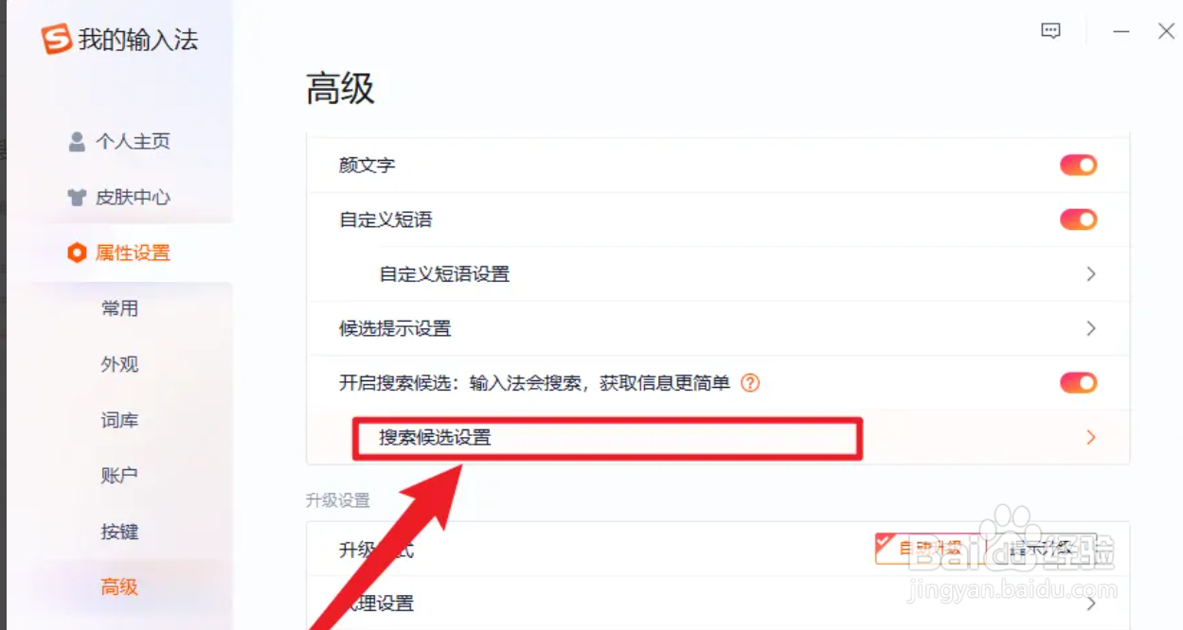Viewport: 1183px width, 630px height.
Task: Expand 搜索候选设置 with the orange chevron
Action: [x=1091, y=437]
